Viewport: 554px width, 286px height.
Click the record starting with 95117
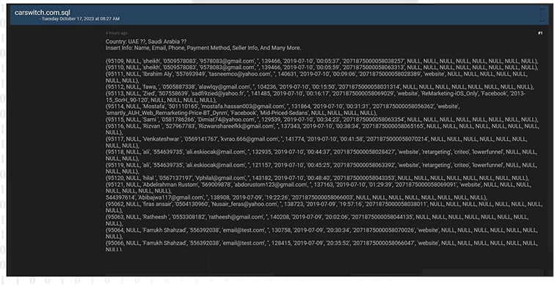click(x=316, y=142)
